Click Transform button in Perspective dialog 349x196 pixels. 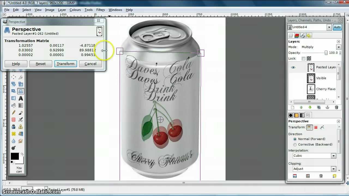65,64
